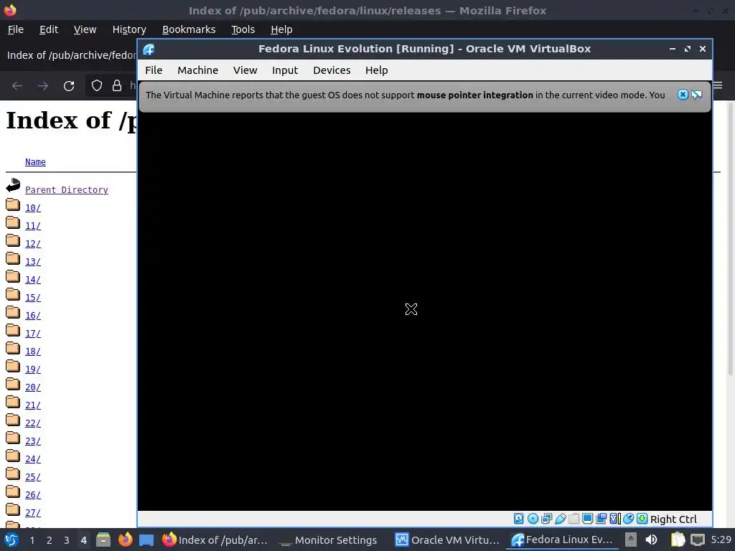This screenshot has height=551, width=735.
Task: Open the VirtualBox Input menu
Action: point(285,70)
